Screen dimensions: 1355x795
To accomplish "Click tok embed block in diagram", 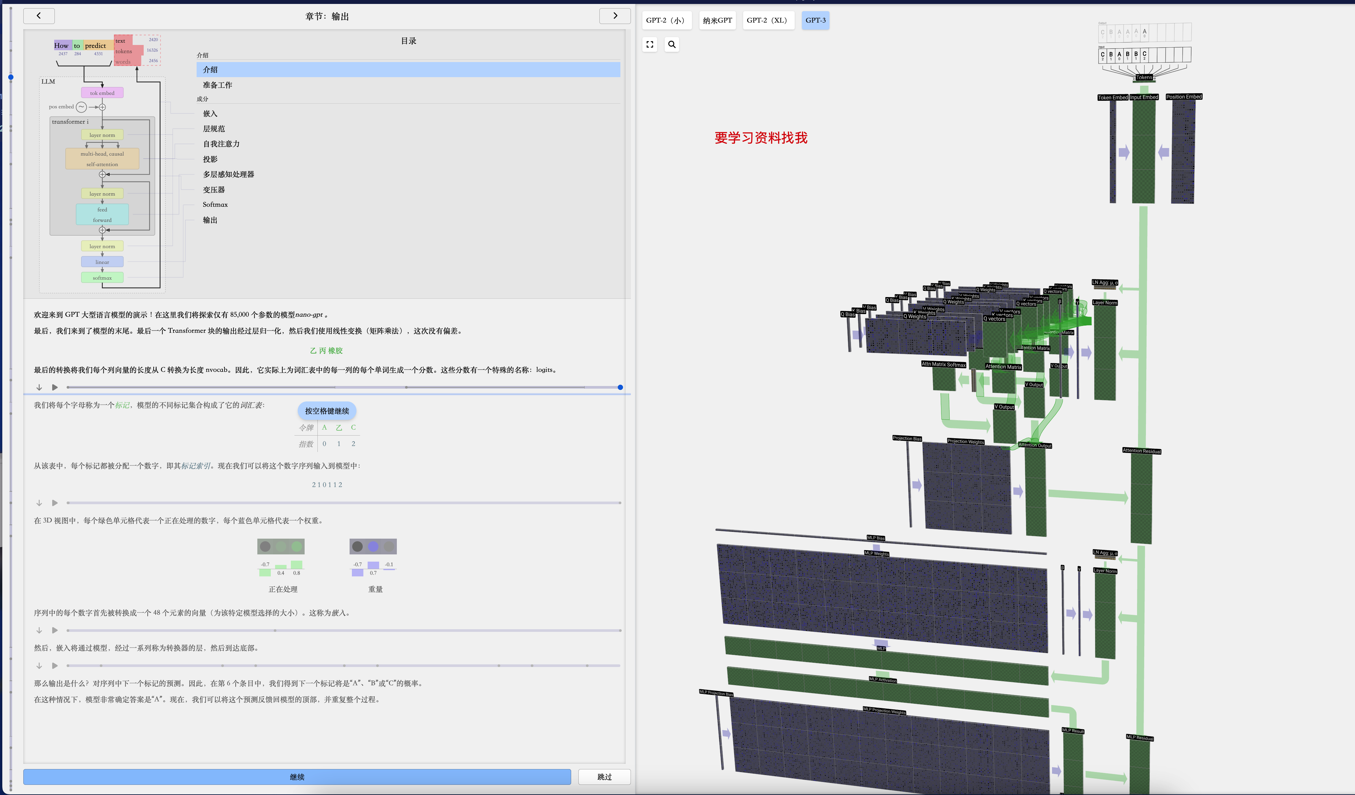I will tap(102, 93).
